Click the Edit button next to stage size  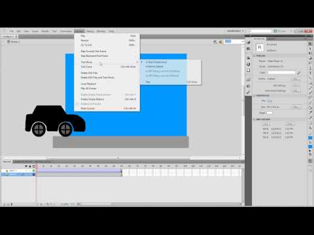296,107
